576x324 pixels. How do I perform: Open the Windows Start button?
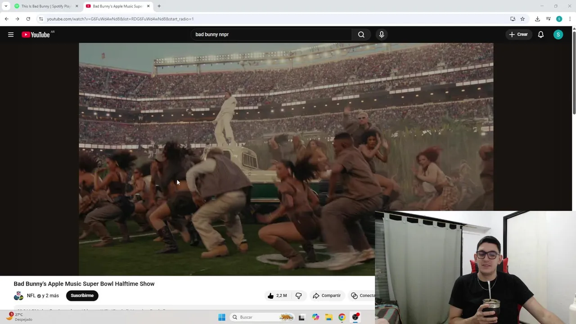221,317
